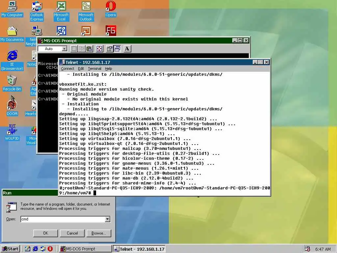
Task: Launch Outlook Express from the quick launch bar
Action: [x=43, y=249]
